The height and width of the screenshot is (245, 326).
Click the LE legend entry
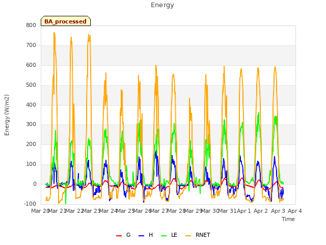point(169,235)
